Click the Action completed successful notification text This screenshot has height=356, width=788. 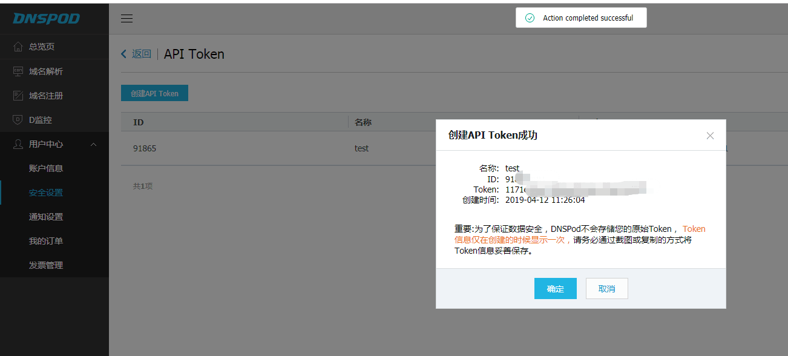[x=588, y=18]
